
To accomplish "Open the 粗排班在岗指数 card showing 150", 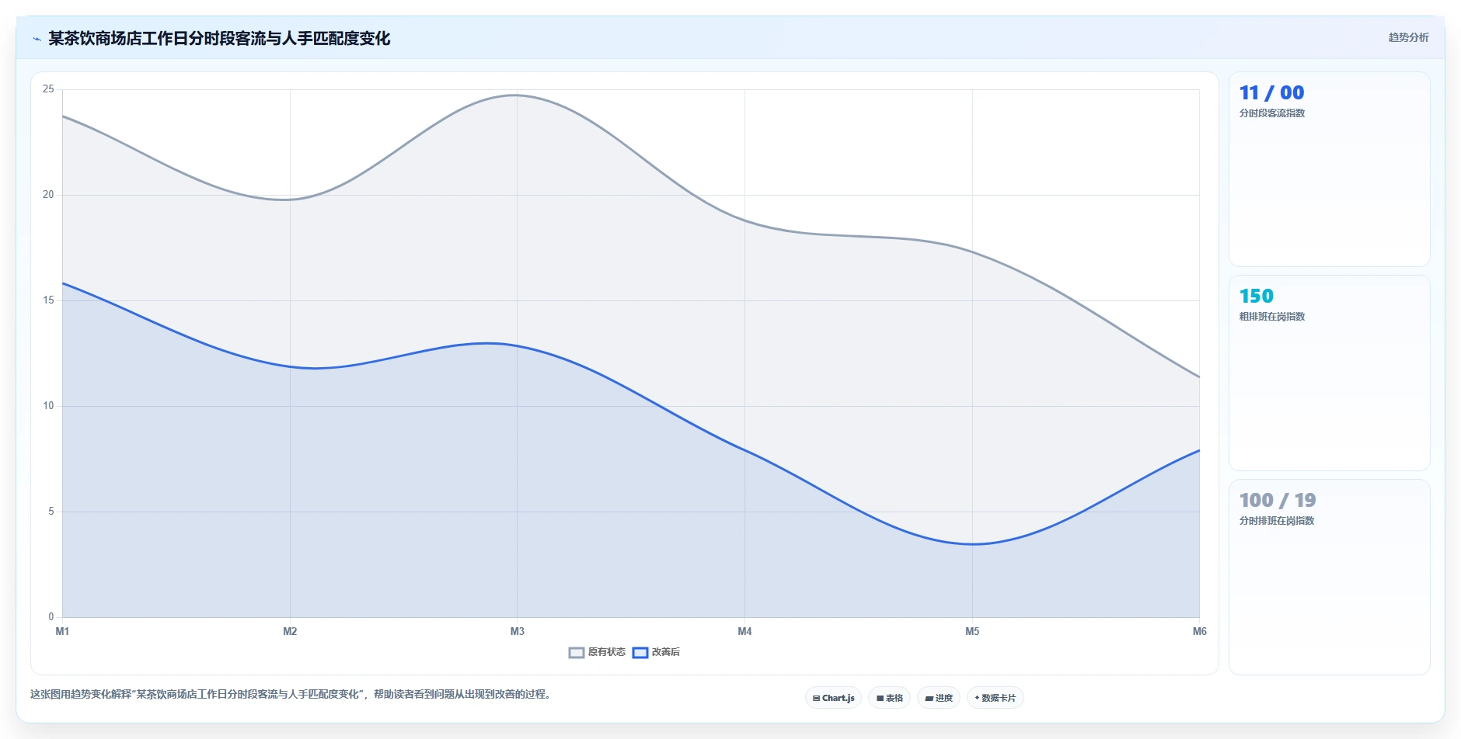I will click(x=1329, y=373).
